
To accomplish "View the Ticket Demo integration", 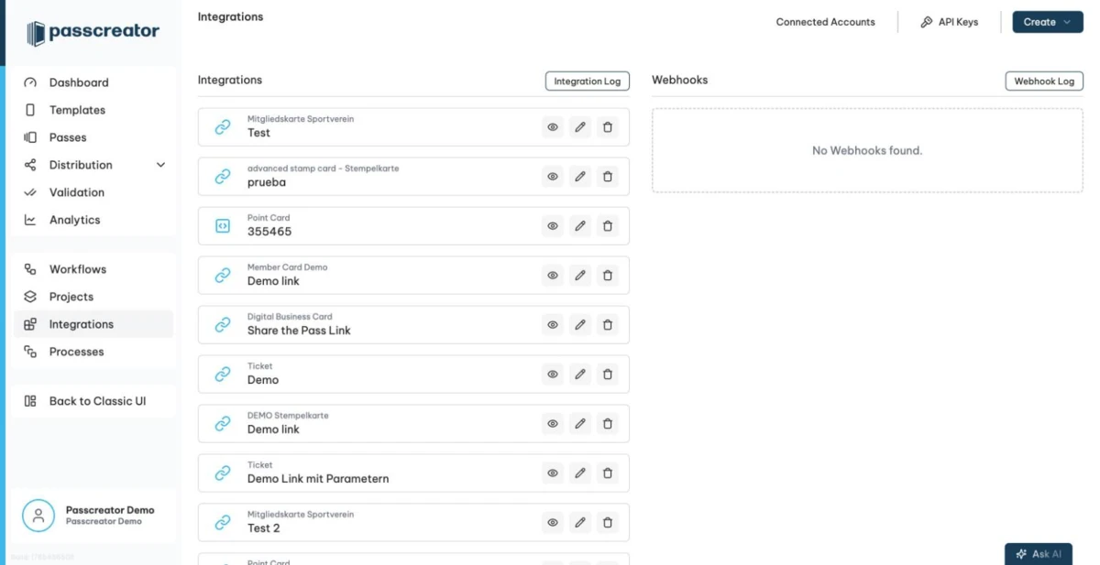I will point(553,375).
